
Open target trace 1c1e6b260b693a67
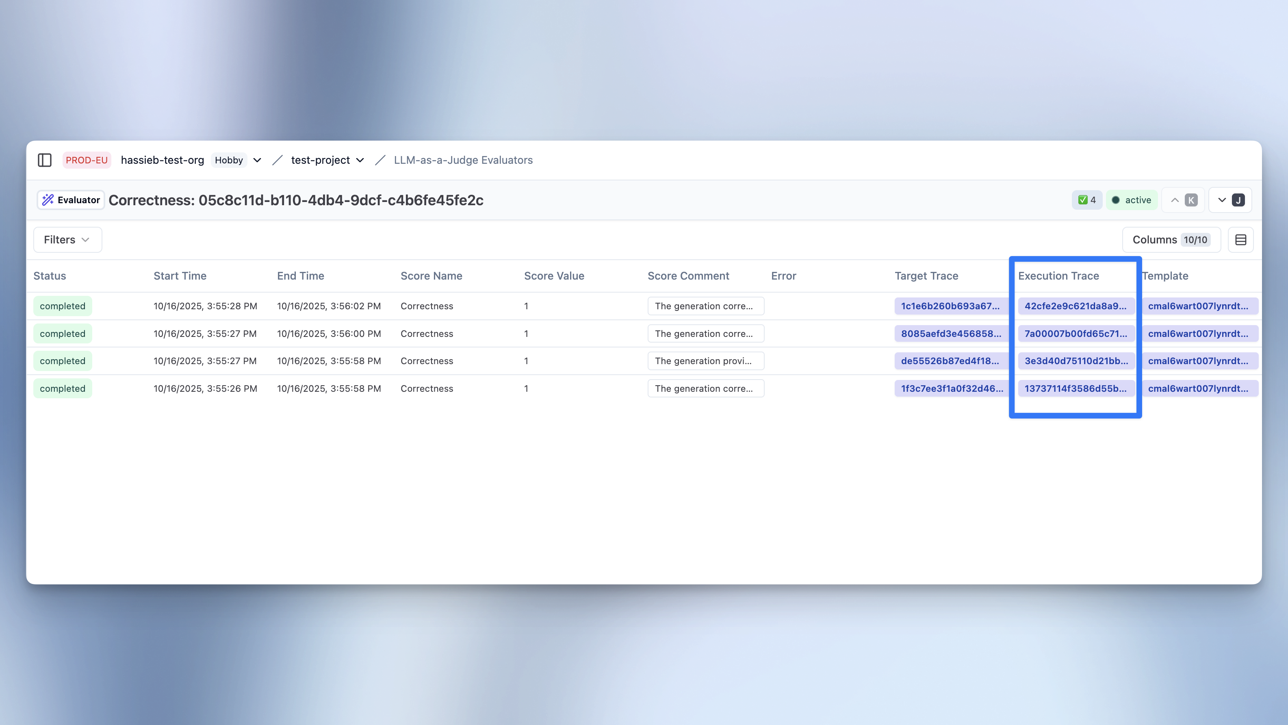[950, 306]
